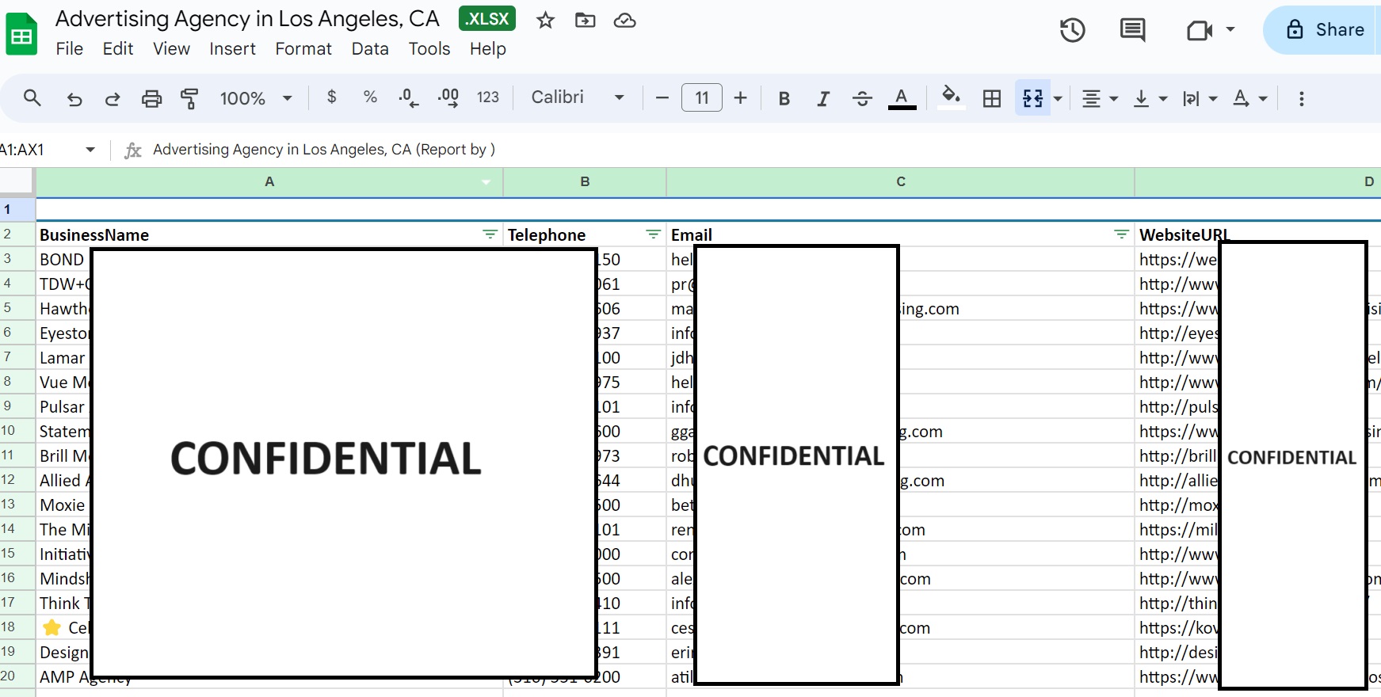Screen dimensions: 1381x697
Task: Open the borders menu
Action: 991,98
